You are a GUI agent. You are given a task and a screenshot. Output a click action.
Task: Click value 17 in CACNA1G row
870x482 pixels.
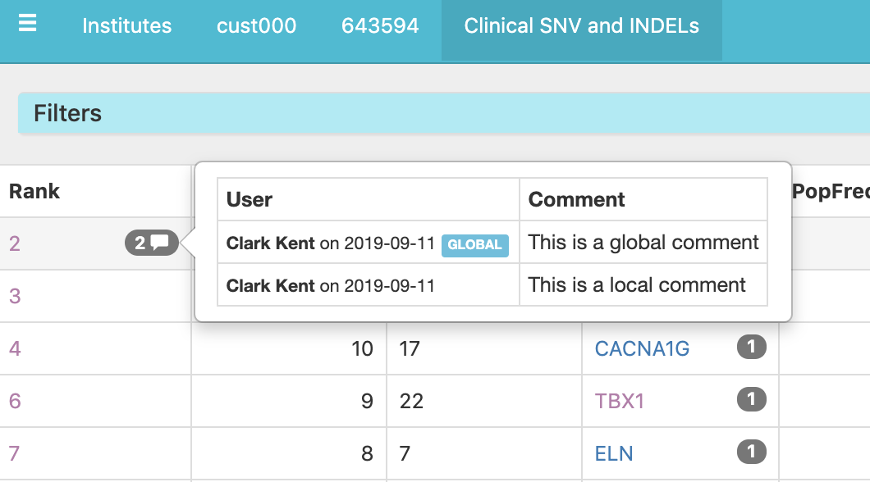410,349
